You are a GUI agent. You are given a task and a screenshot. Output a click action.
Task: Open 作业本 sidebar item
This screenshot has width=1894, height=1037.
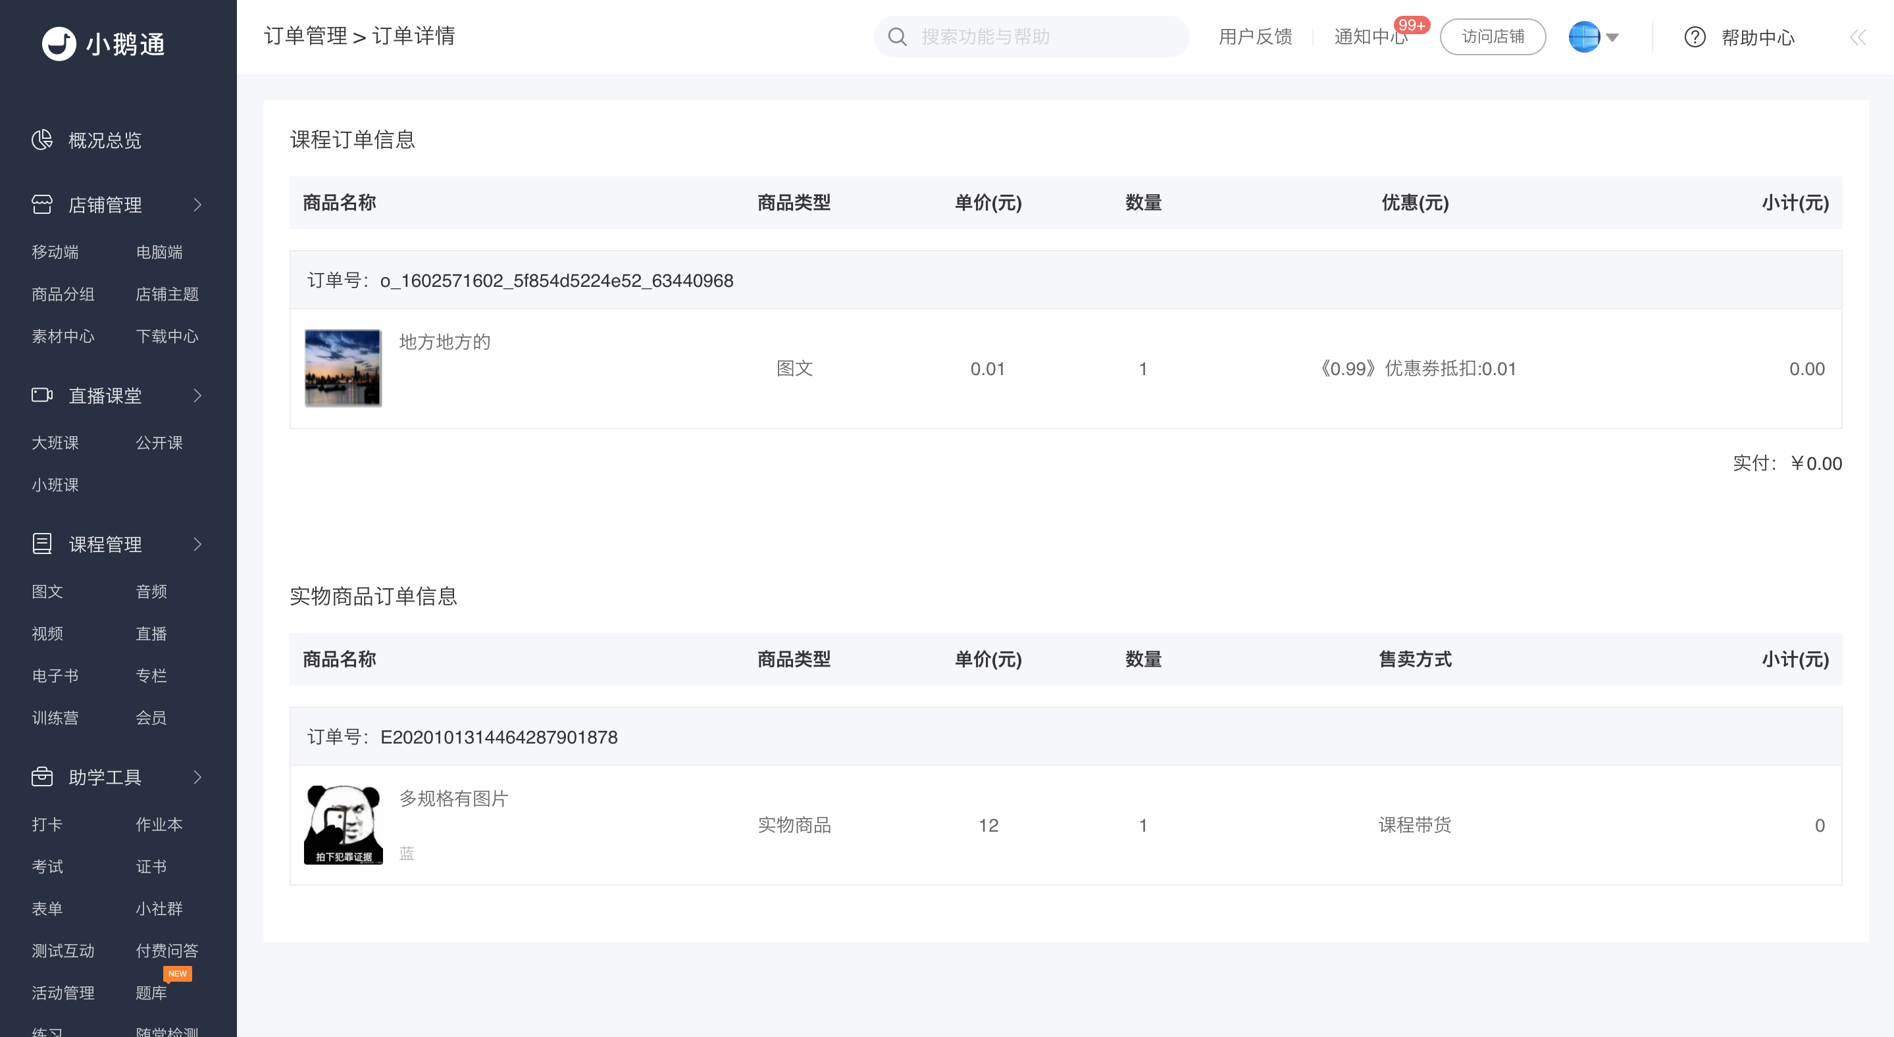point(159,824)
